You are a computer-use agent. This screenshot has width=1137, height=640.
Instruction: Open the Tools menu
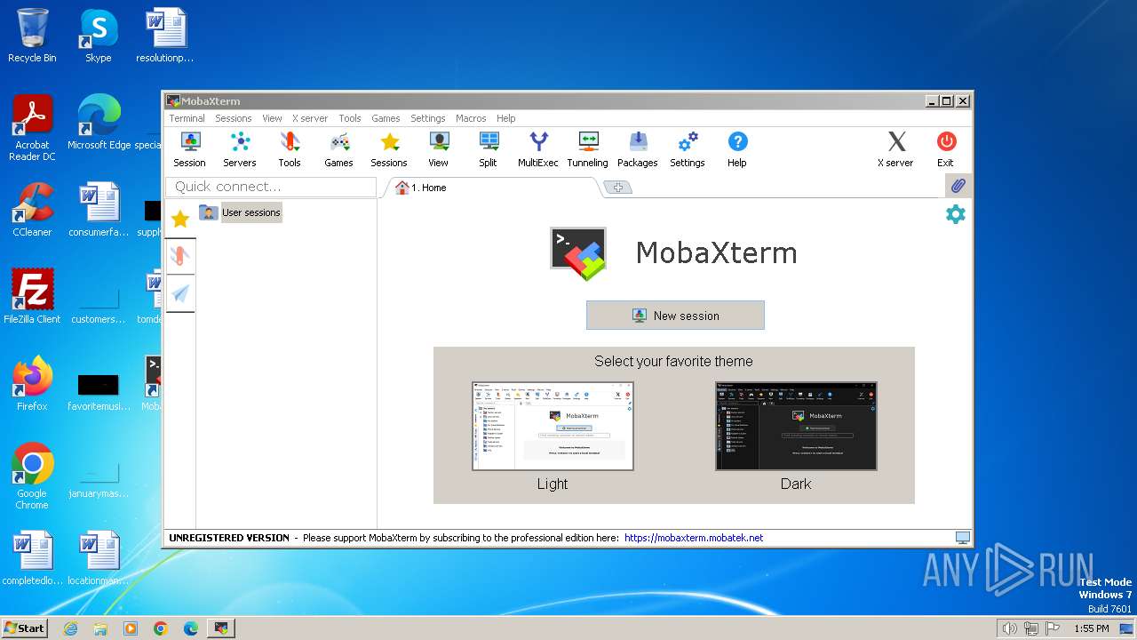350,118
